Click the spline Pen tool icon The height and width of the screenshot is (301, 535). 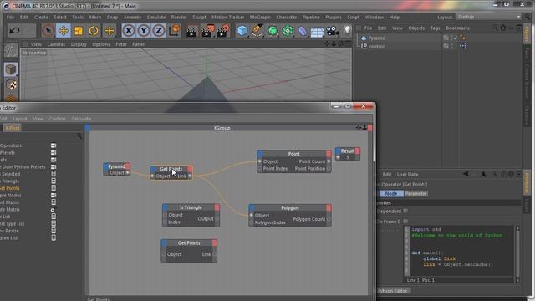pyautogui.click(x=257, y=31)
